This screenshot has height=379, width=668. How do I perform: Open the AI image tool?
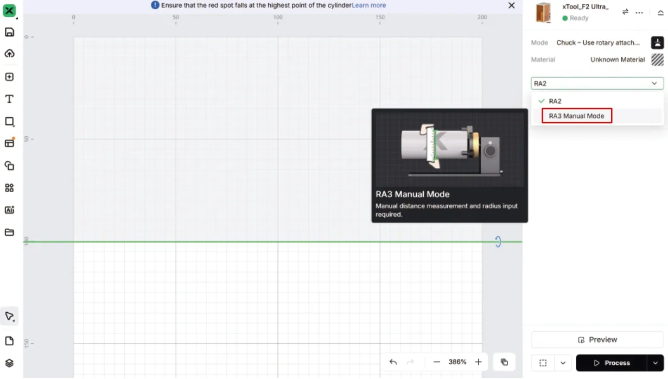9,210
